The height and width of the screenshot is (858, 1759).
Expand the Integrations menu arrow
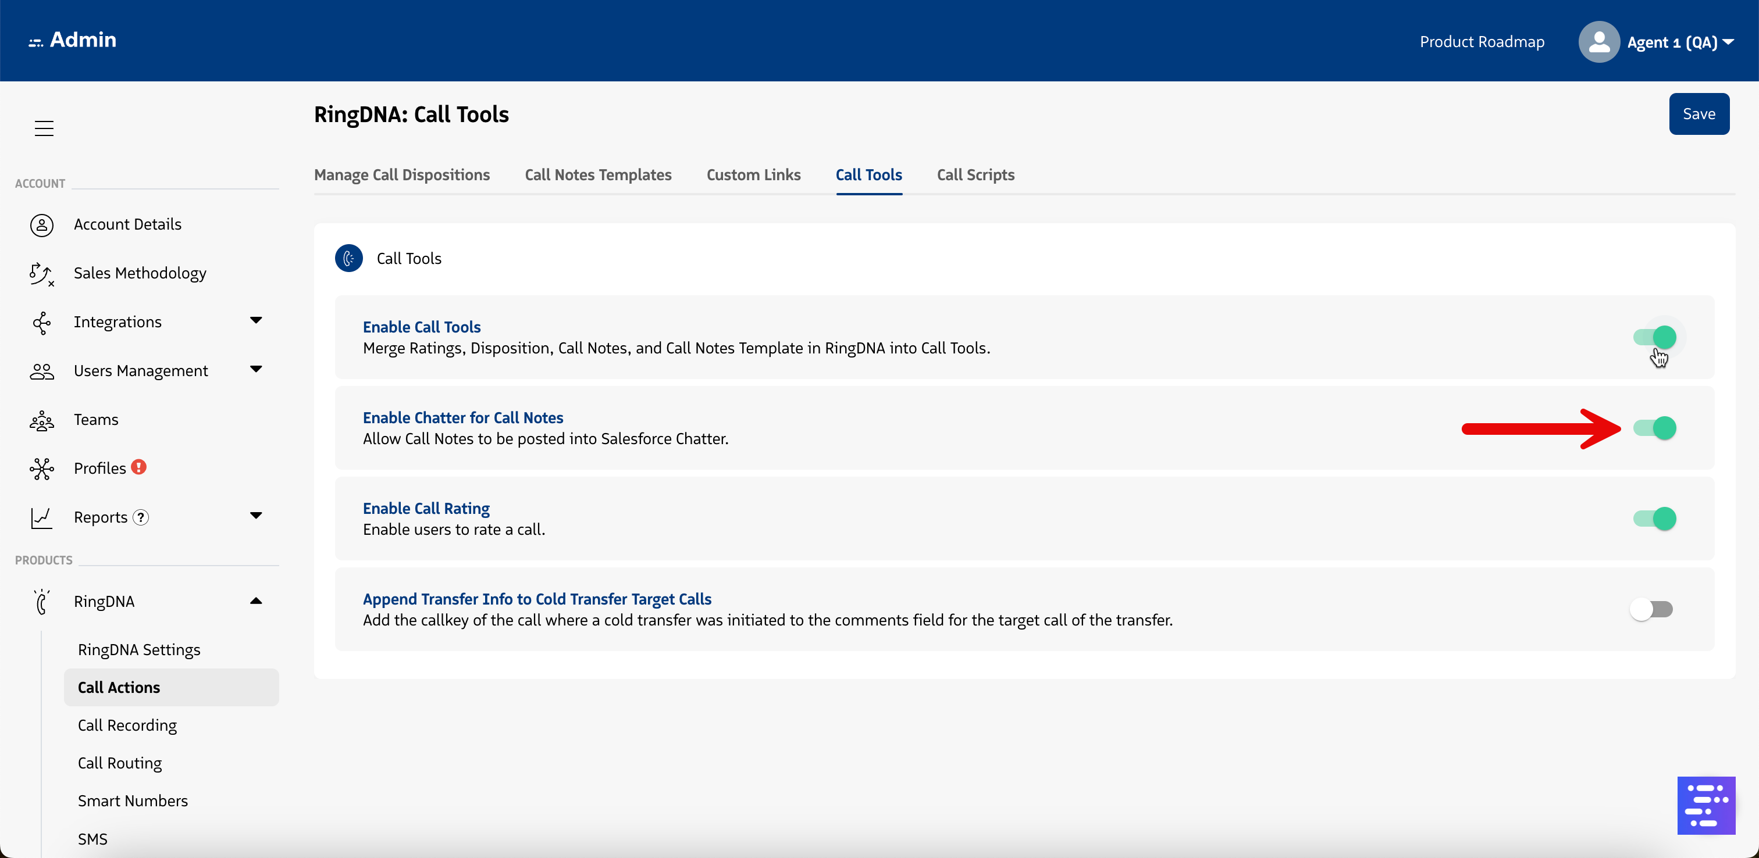click(x=256, y=321)
